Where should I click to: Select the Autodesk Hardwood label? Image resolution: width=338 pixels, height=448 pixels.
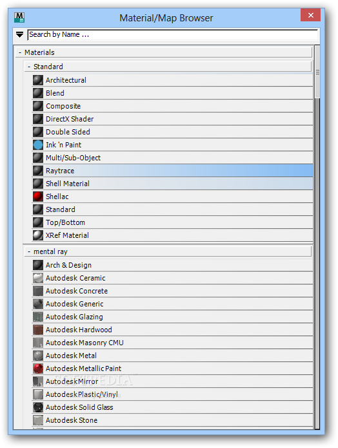[79, 330]
